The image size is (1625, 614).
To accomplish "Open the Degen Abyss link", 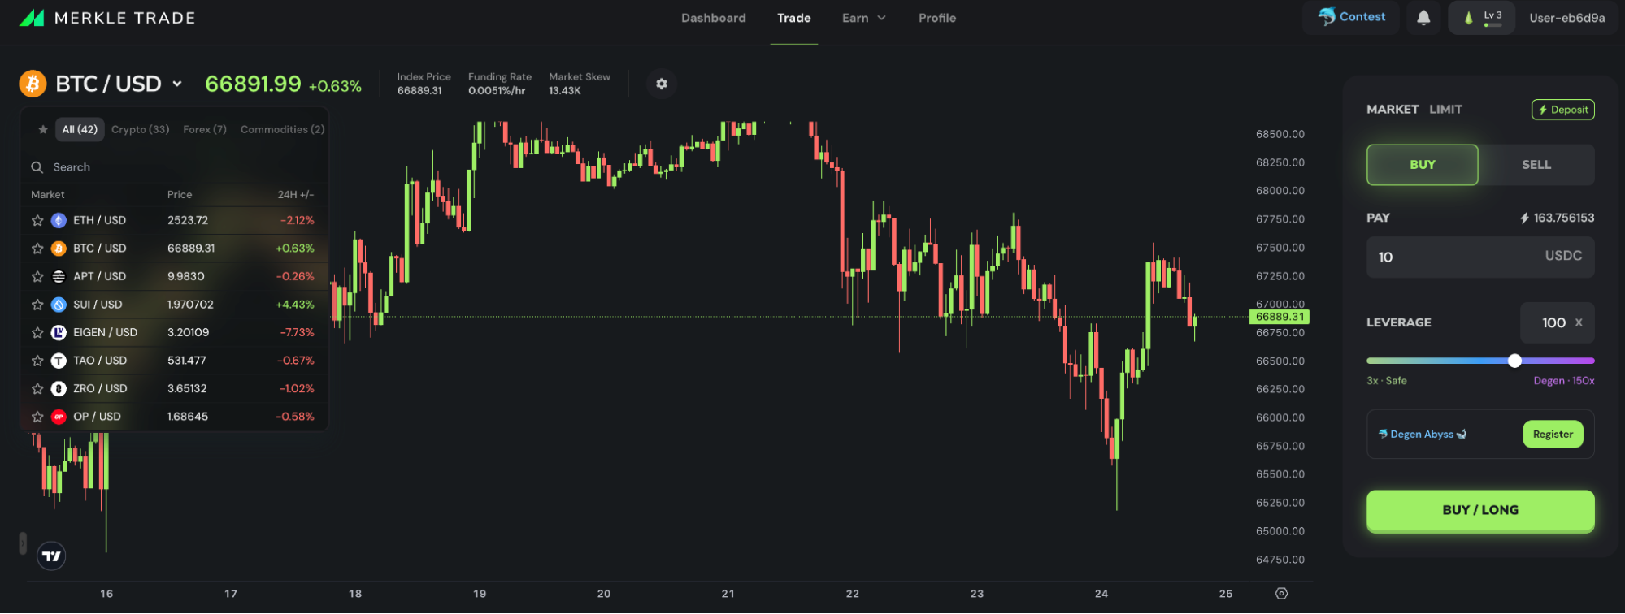I will pyautogui.click(x=1423, y=435).
